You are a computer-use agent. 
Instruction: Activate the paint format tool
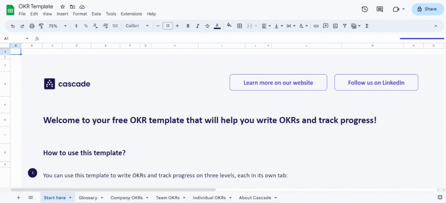pos(41,26)
